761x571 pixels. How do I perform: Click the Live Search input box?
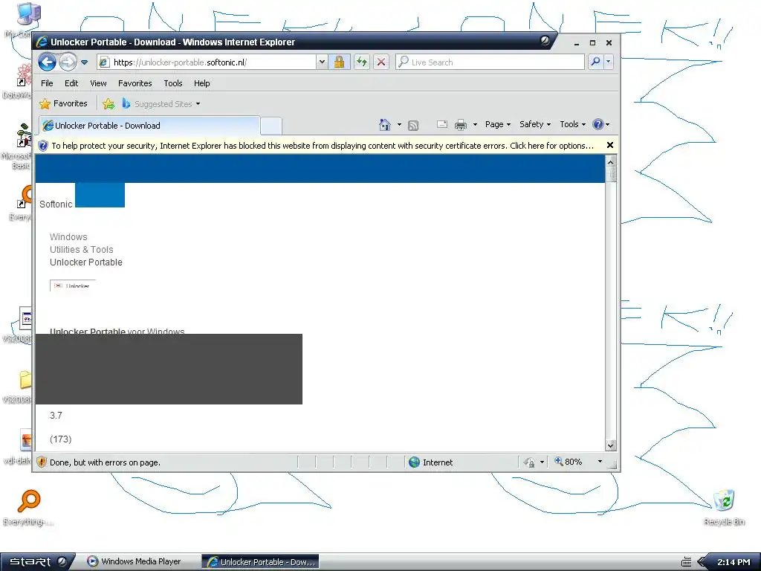click(490, 62)
